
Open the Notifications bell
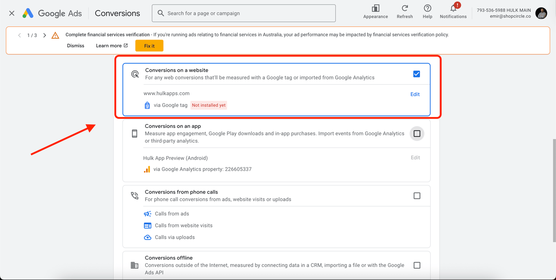click(x=453, y=9)
